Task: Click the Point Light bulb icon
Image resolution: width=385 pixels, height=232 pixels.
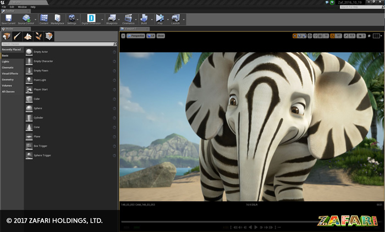Action: (29, 80)
